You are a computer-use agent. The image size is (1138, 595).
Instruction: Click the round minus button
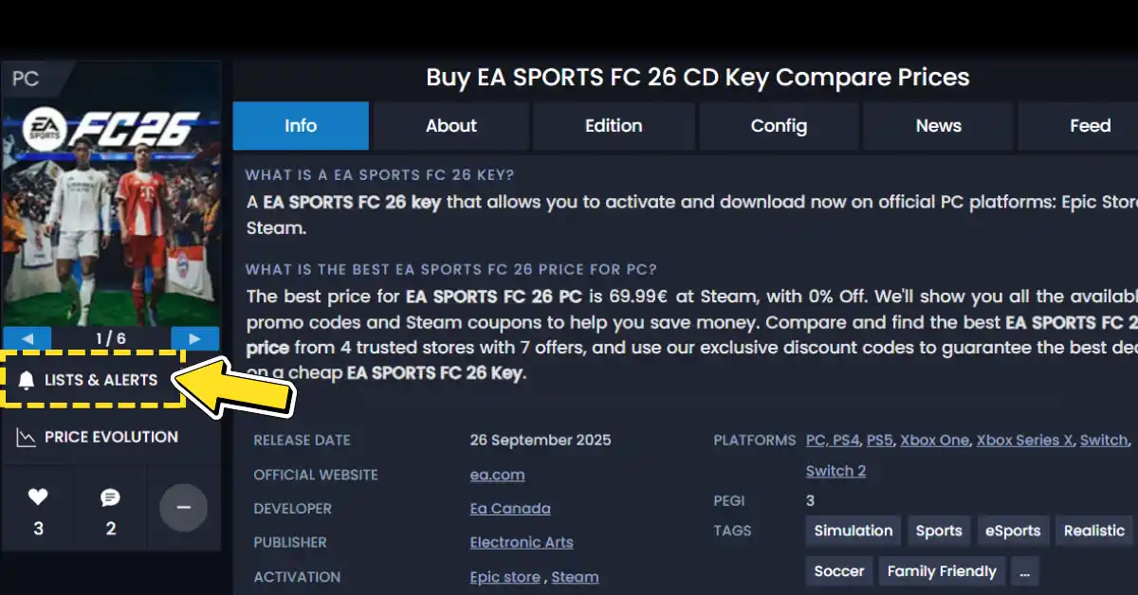183,508
